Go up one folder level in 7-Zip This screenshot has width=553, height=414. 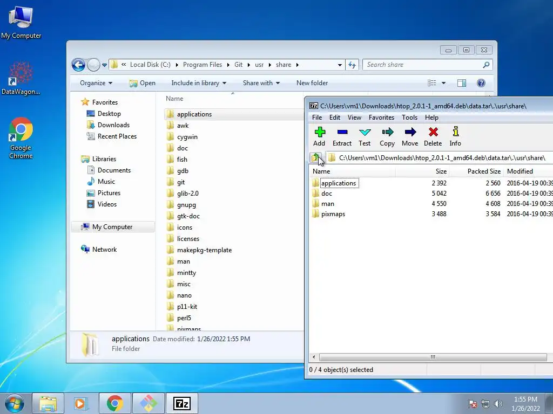(x=315, y=157)
